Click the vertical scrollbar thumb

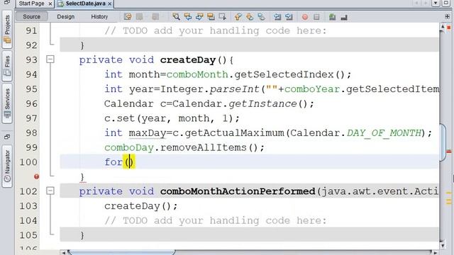click(443, 142)
